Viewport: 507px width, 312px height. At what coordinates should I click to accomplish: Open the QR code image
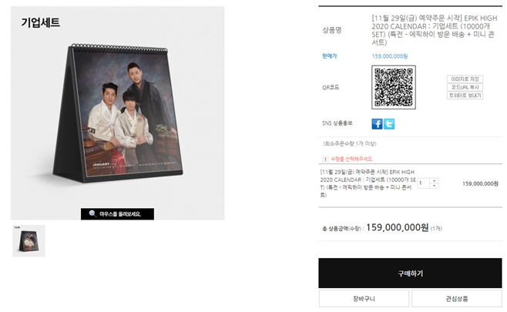394,87
